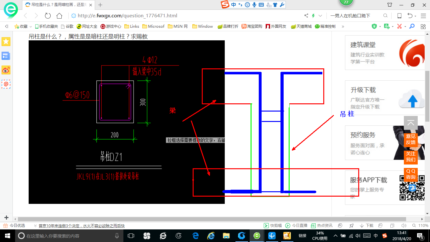The width and height of the screenshot is (430, 242).
Task: Navigate forward with the forward arrow
Action: [x=36, y=16]
